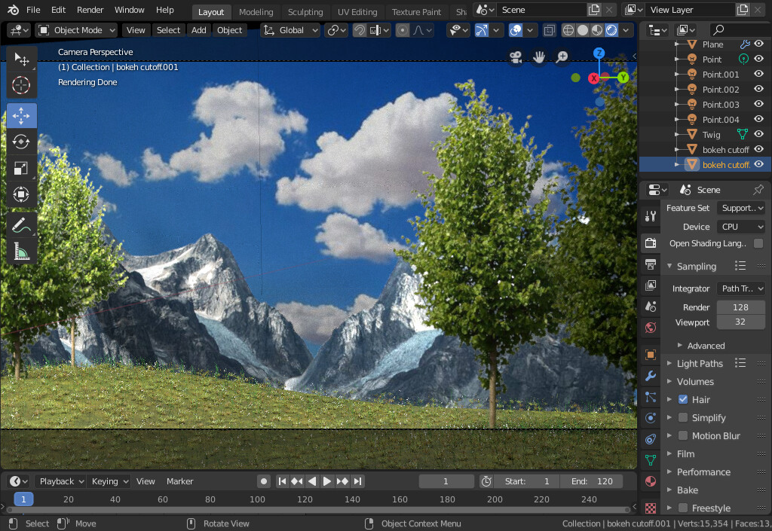Switch to the Sculpting workspace tab
Screen dimensions: 772x531
pos(305,12)
